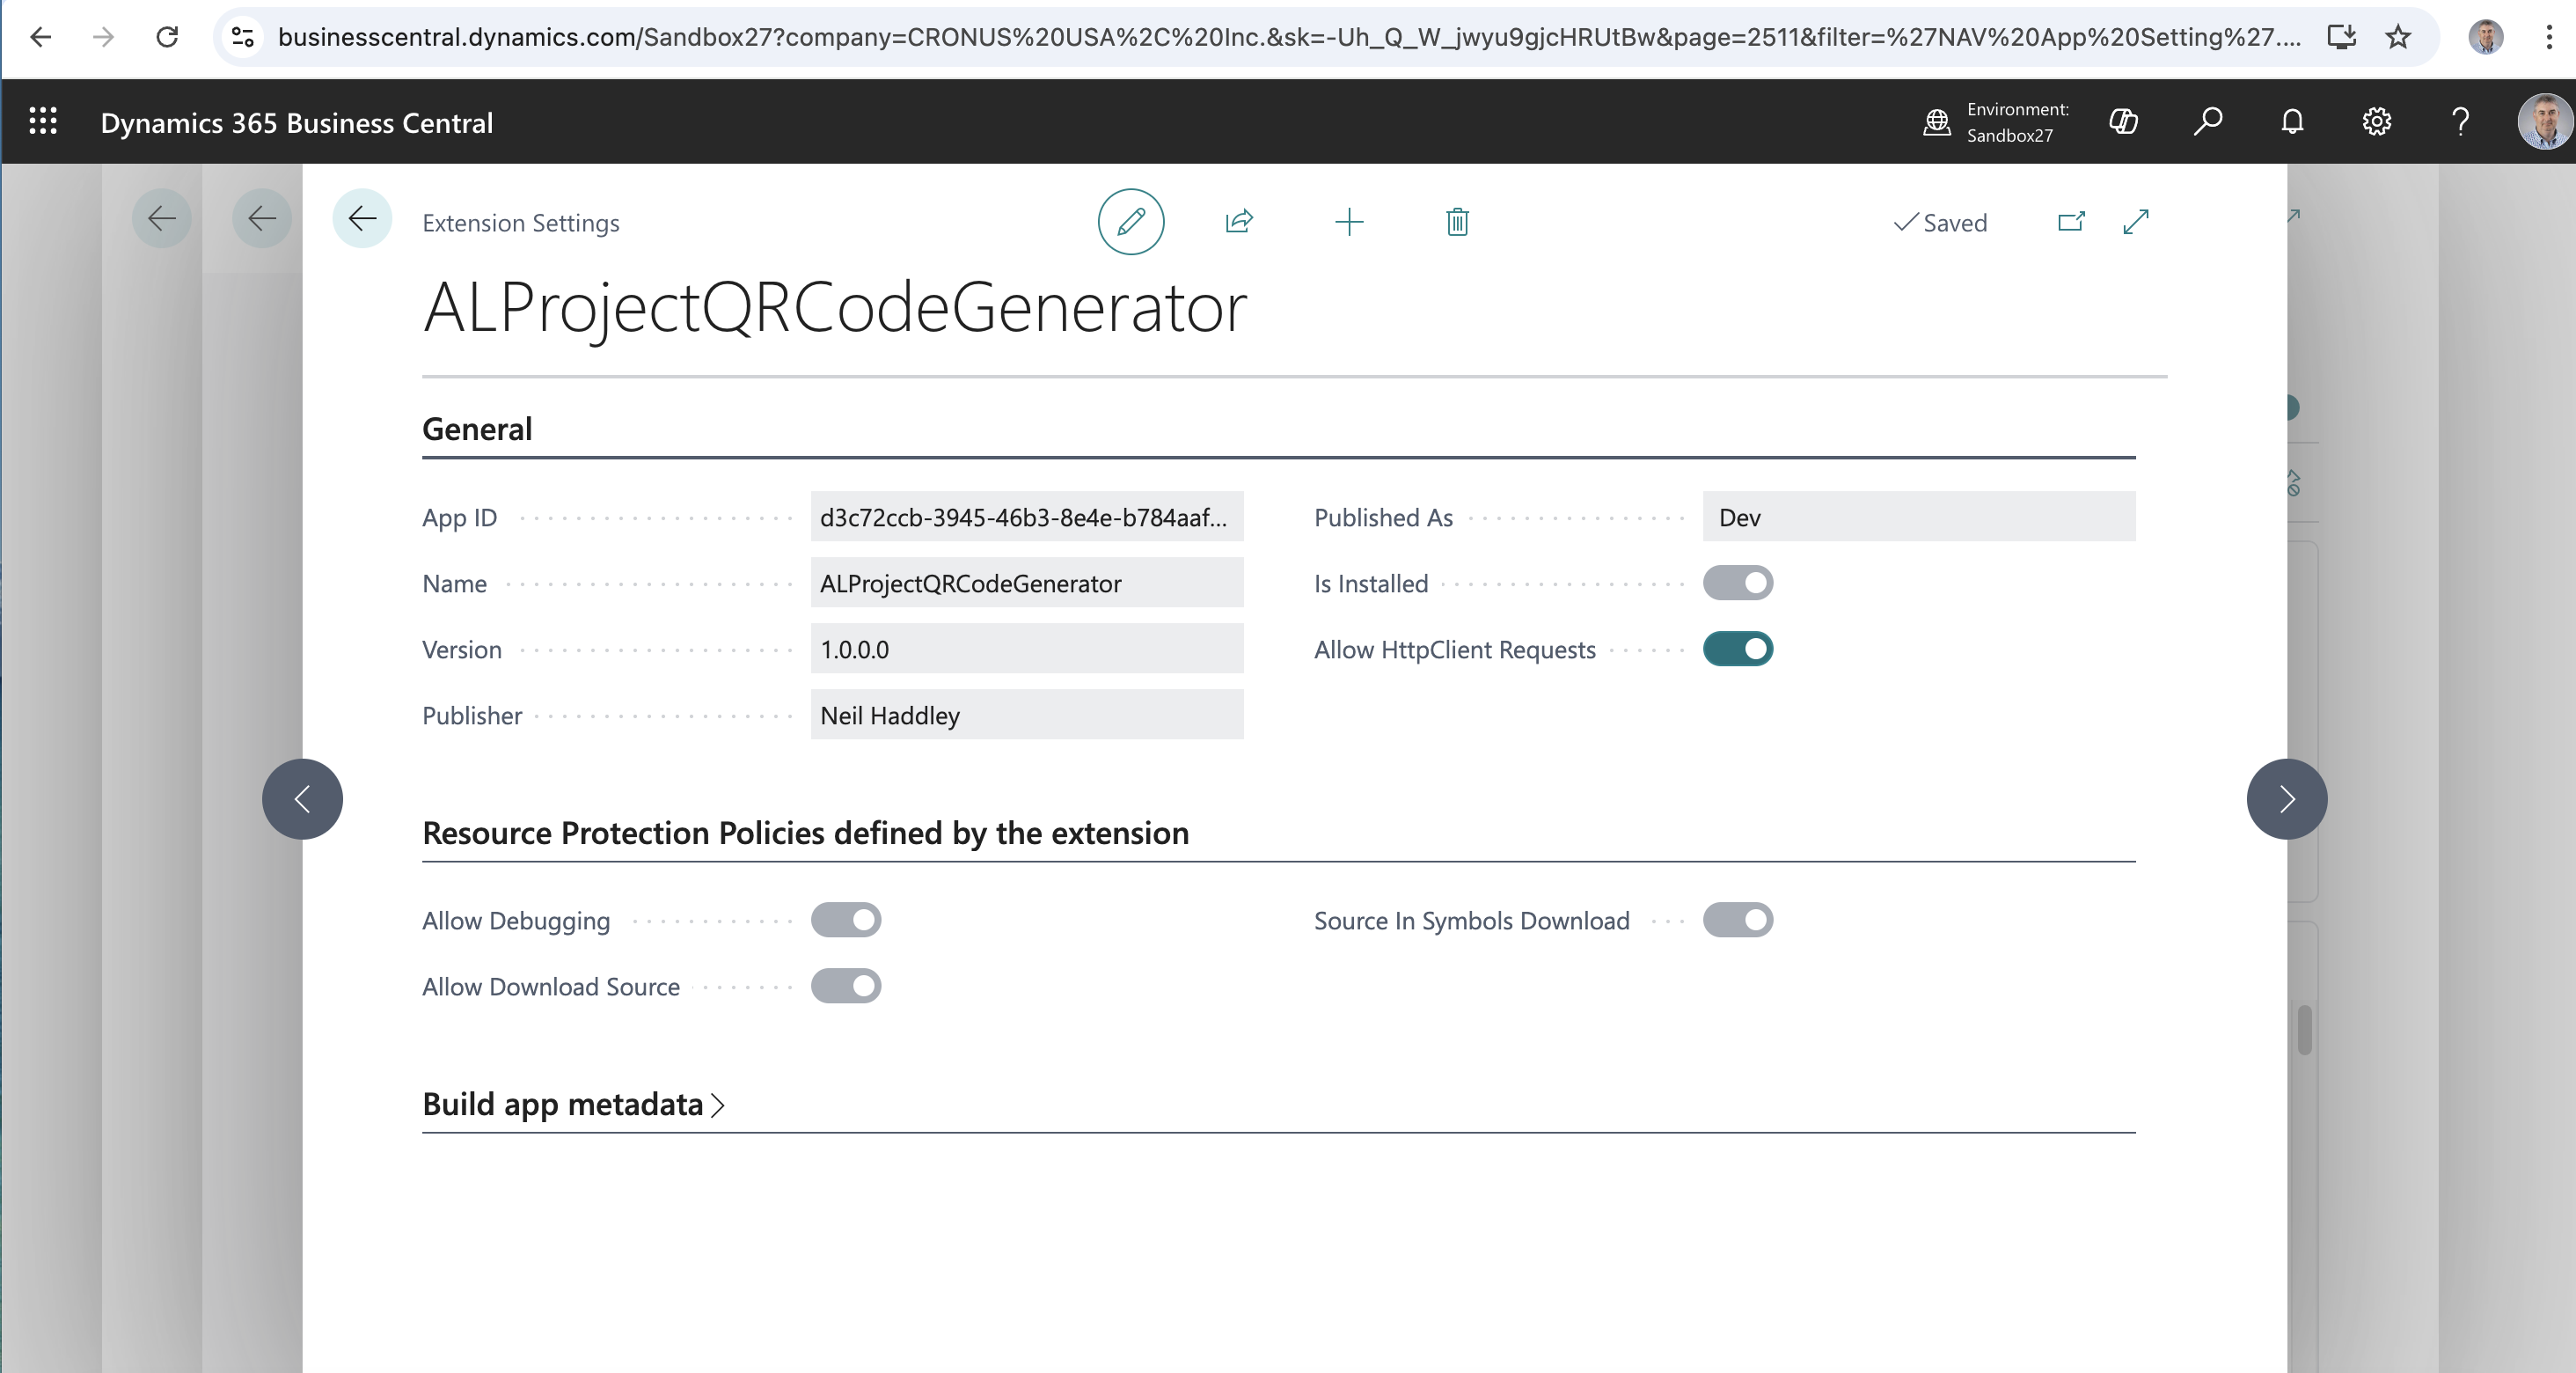Click the plus new record icon
Screen dimensions: 2576x1373
1349,221
